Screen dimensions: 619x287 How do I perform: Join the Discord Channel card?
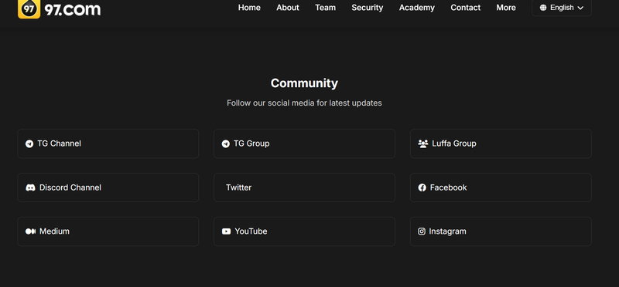click(x=108, y=187)
